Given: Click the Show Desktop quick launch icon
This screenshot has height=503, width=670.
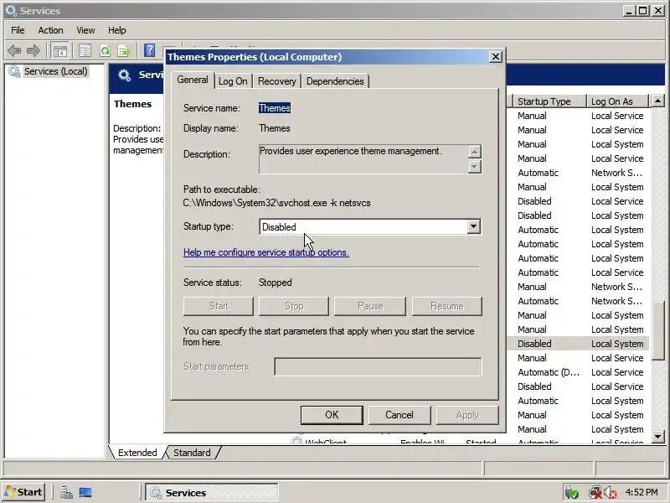Looking at the screenshot, I should pyautogui.click(x=85, y=493).
